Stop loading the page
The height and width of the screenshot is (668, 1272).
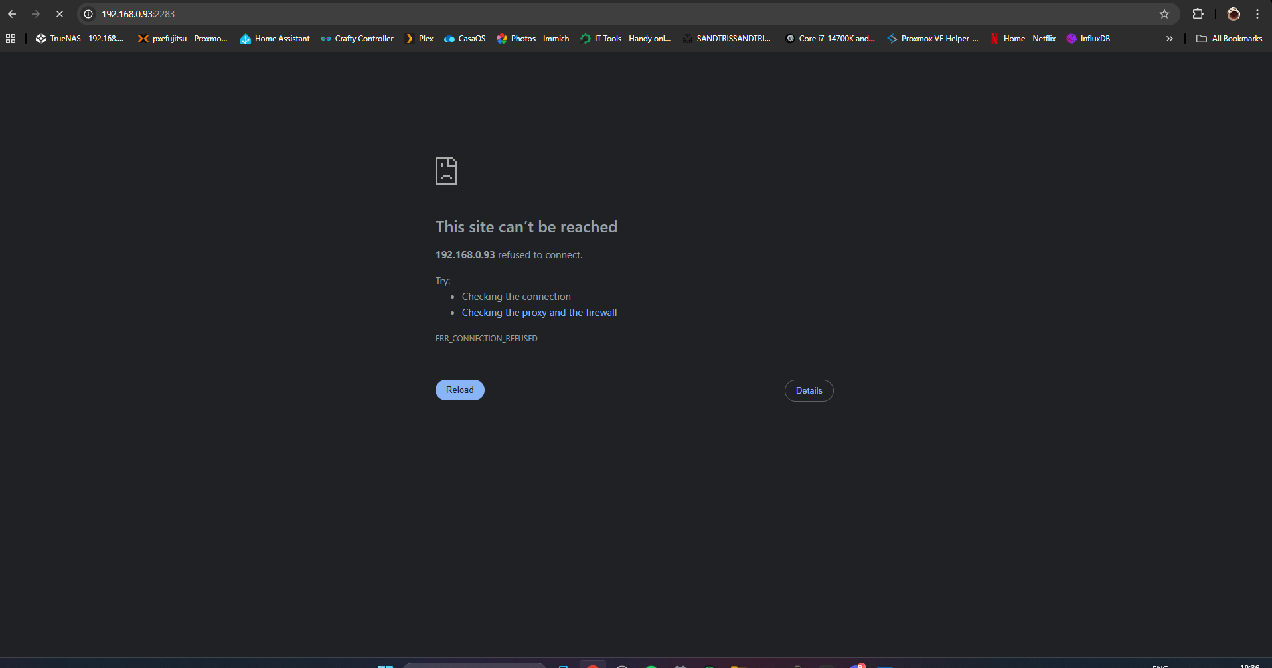point(60,14)
